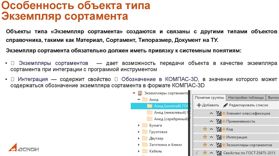Image resolution: width=279 pixels, height=156 pixels.
Task: Click the Редактировать список button
Action: (x=245, y=105)
